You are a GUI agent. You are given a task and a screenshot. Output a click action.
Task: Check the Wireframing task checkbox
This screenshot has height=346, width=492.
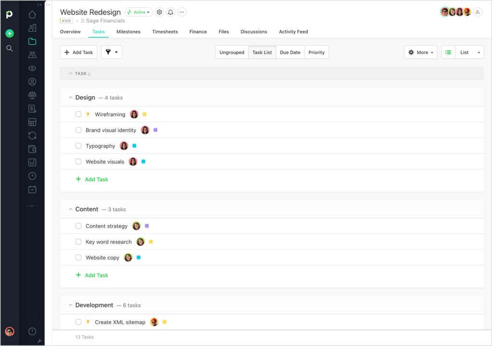pyautogui.click(x=78, y=114)
